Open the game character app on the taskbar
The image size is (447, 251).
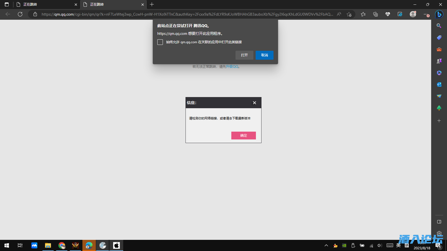(75, 245)
